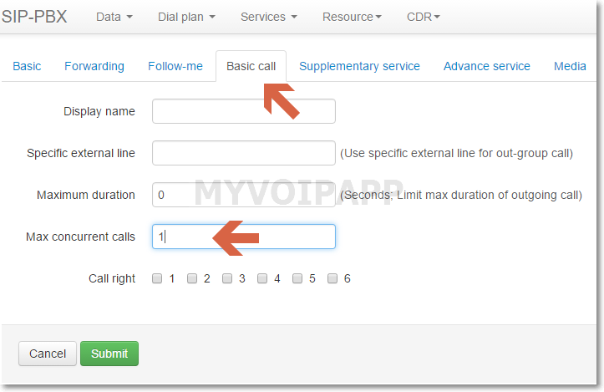This screenshot has width=604, height=392.
Task: Focus the Display name field
Action: pos(243,111)
